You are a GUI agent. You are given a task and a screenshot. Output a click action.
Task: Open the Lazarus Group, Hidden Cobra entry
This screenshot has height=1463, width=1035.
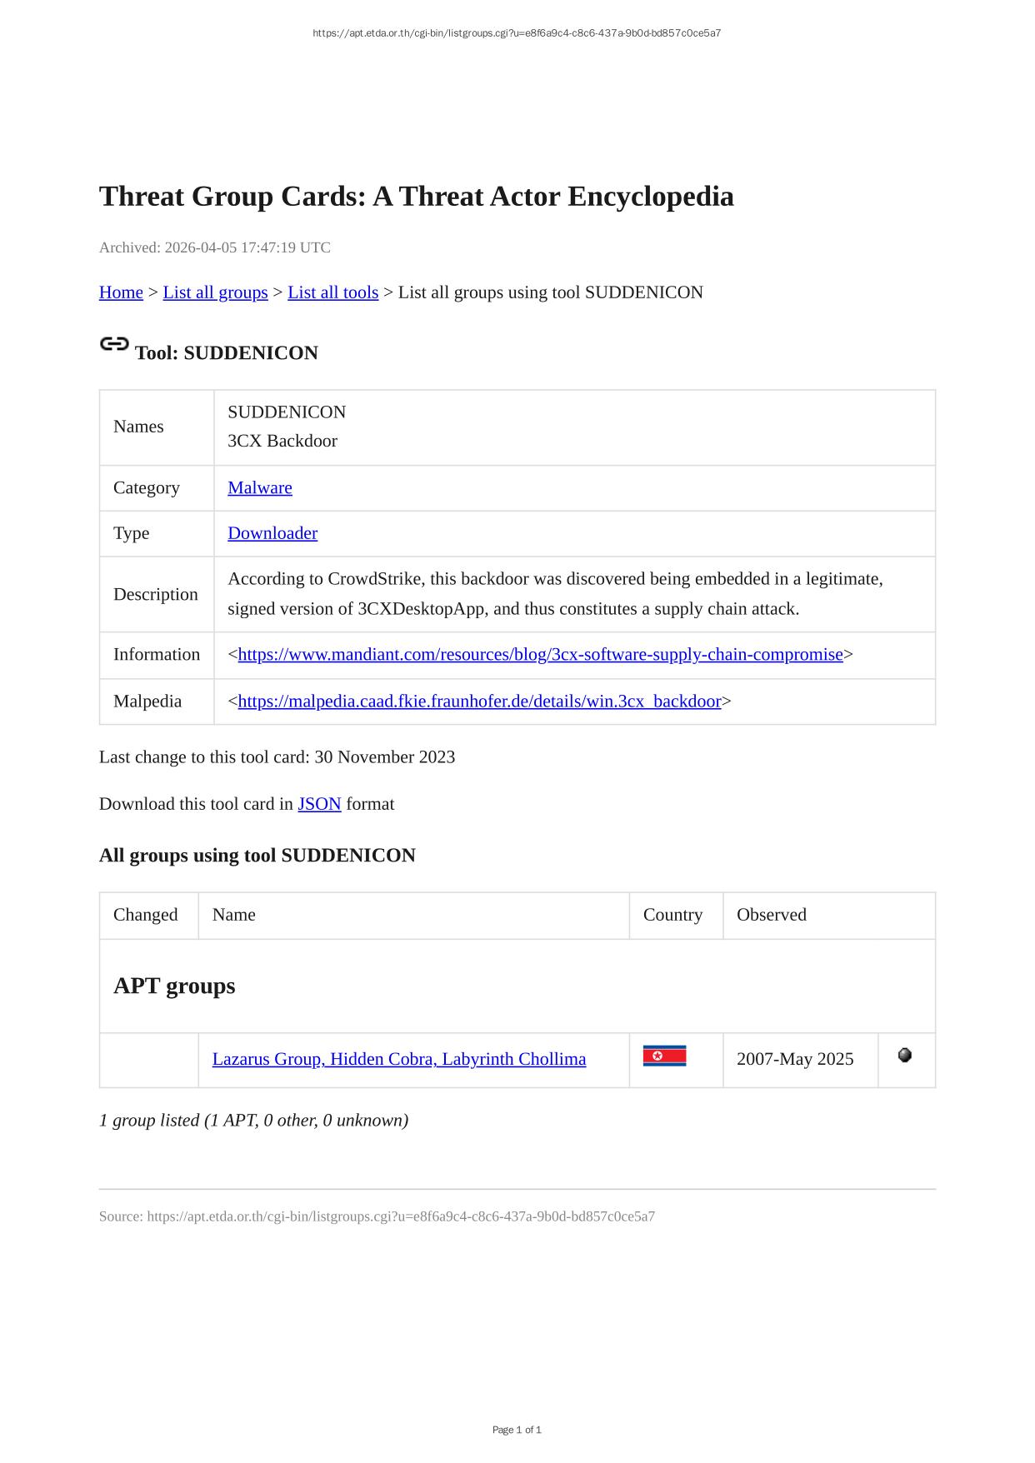pyautogui.click(x=398, y=1059)
